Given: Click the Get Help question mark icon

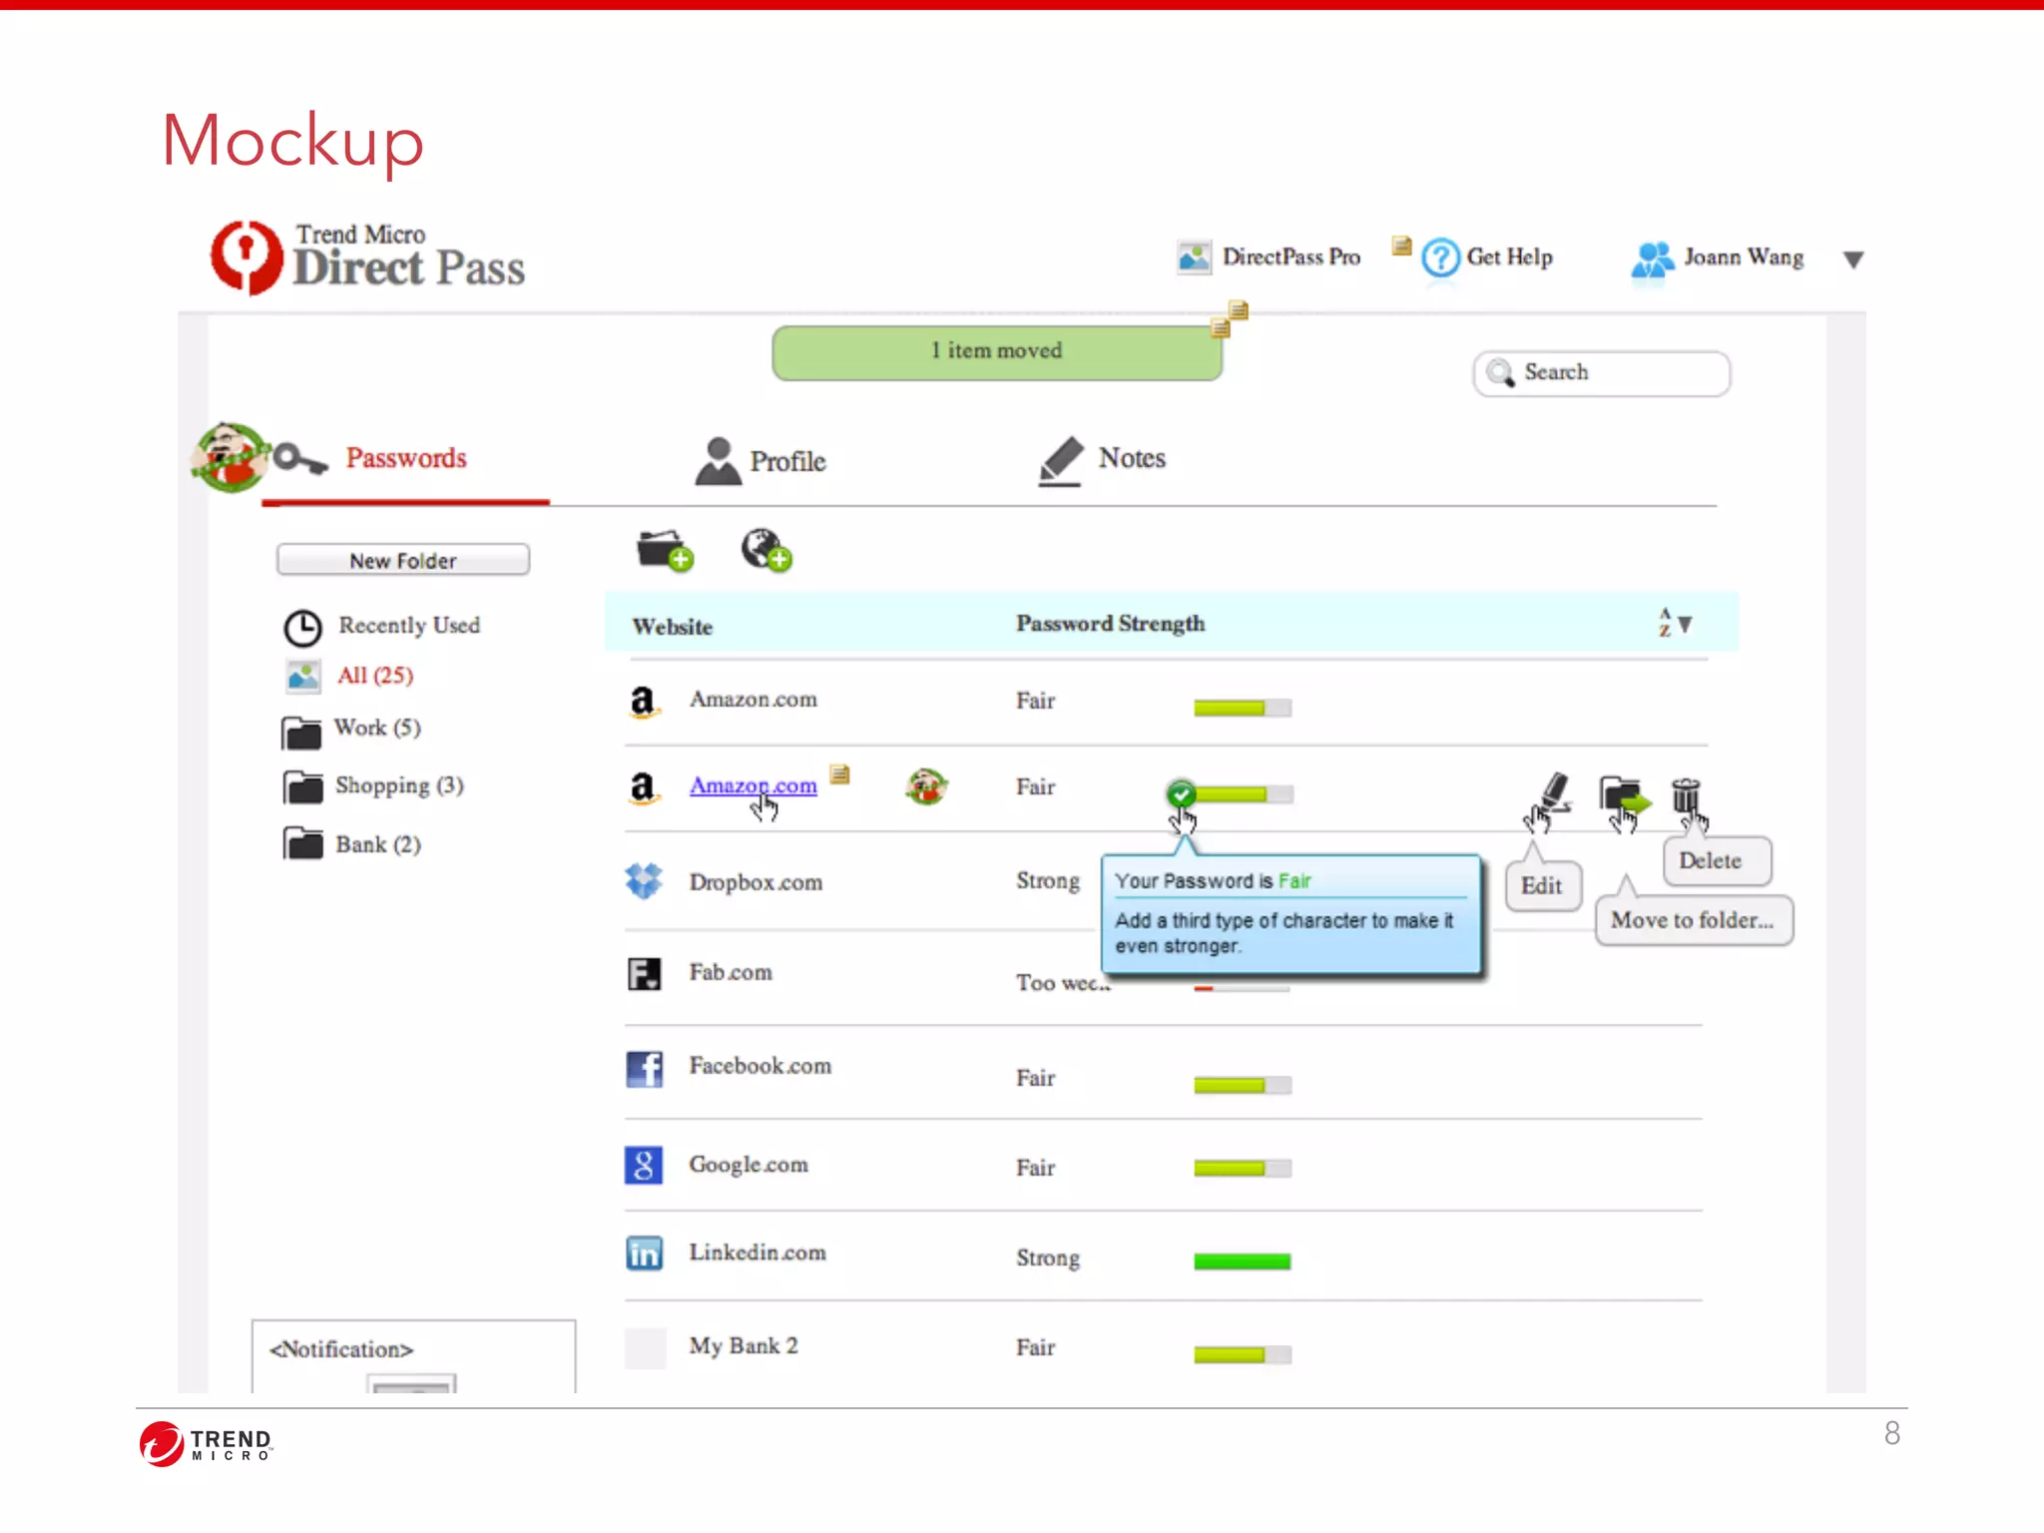Looking at the screenshot, I should [1440, 258].
